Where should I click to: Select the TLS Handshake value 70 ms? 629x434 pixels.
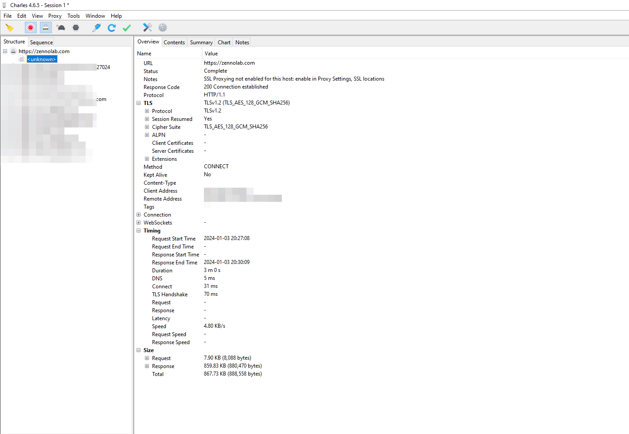[x=211, y=294]
